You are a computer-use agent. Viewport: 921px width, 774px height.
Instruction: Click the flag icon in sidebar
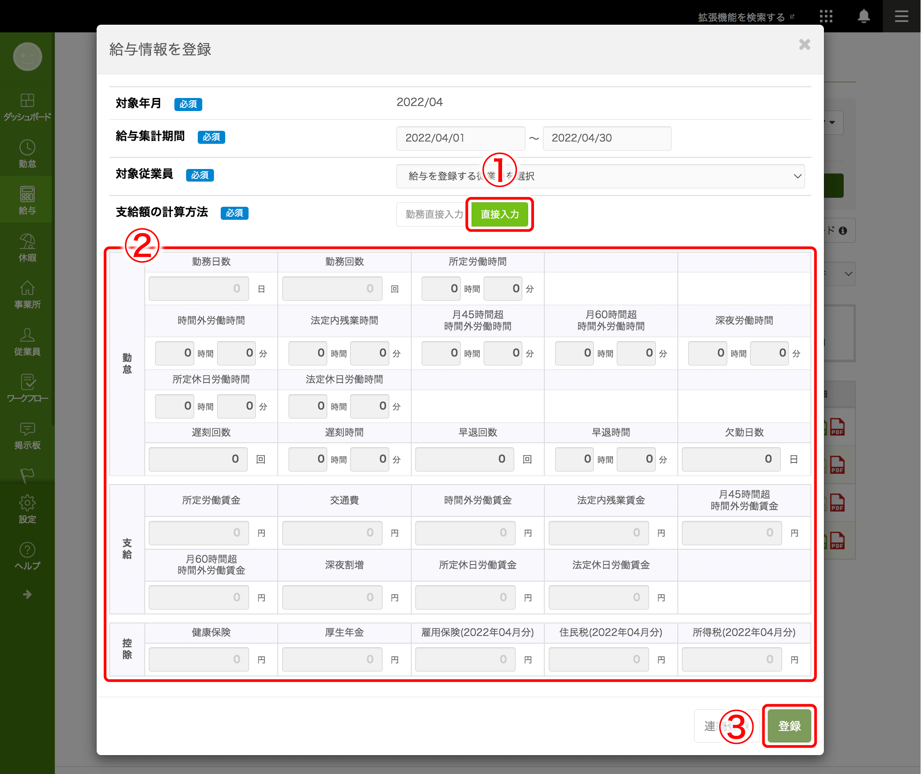[27, 476]
